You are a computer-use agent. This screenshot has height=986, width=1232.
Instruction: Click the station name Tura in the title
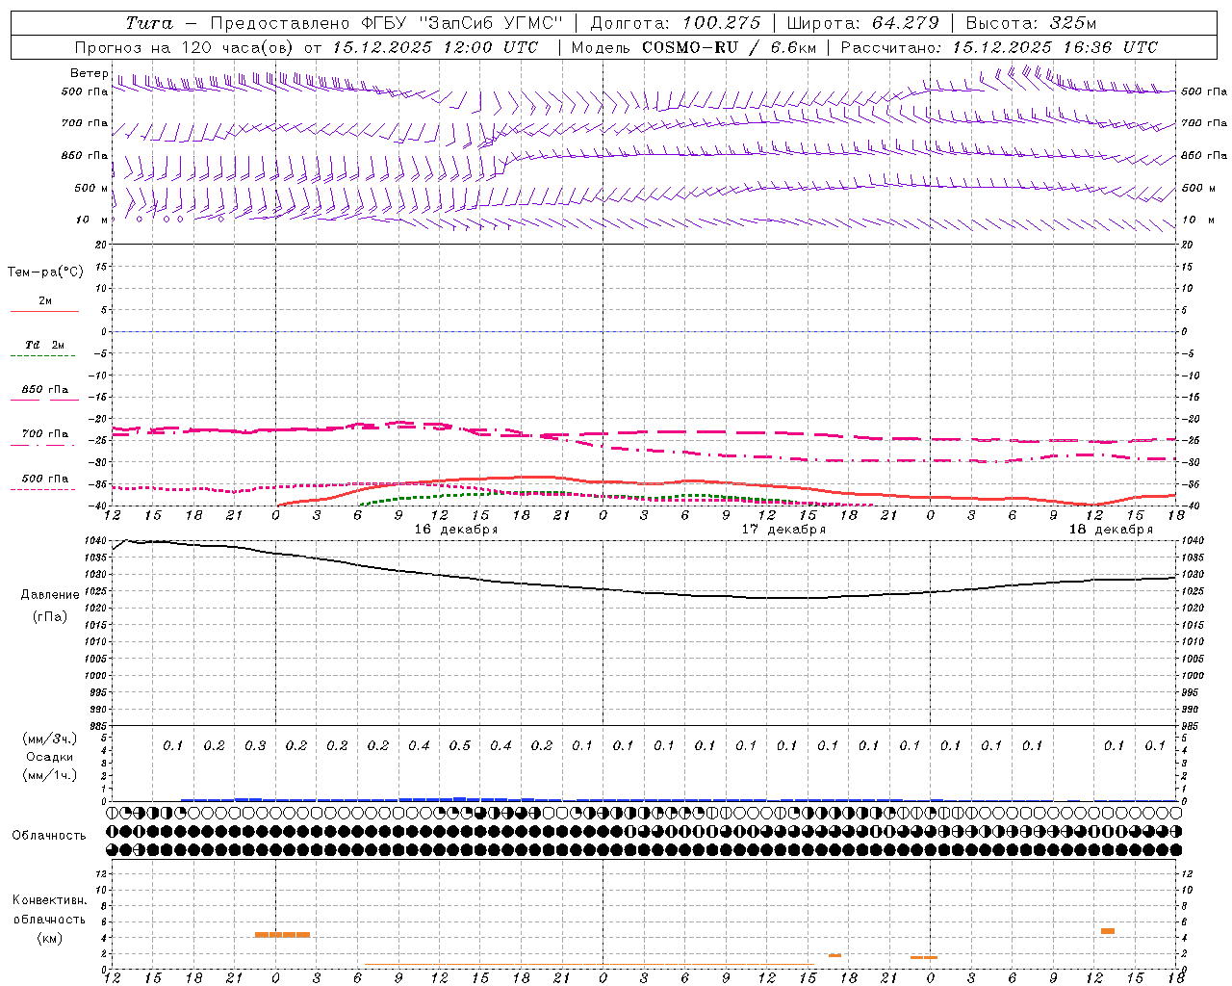(149, 23)
